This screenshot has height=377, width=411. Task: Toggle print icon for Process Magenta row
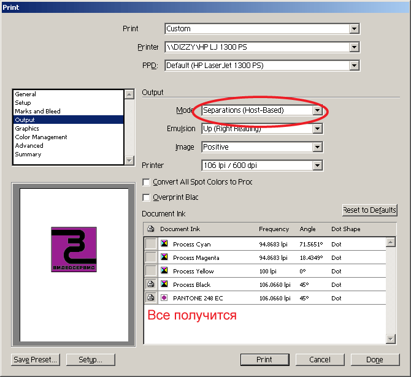151,257
